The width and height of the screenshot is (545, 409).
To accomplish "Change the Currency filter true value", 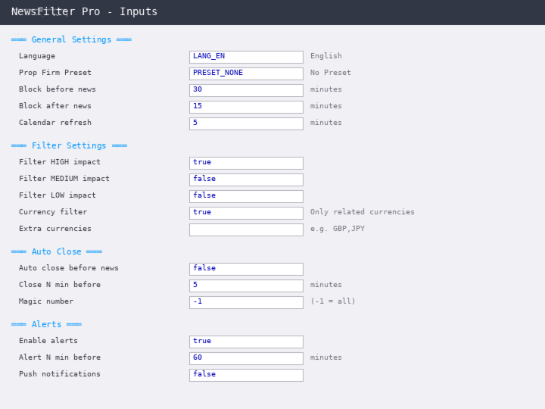I will [x=246, y=213].
